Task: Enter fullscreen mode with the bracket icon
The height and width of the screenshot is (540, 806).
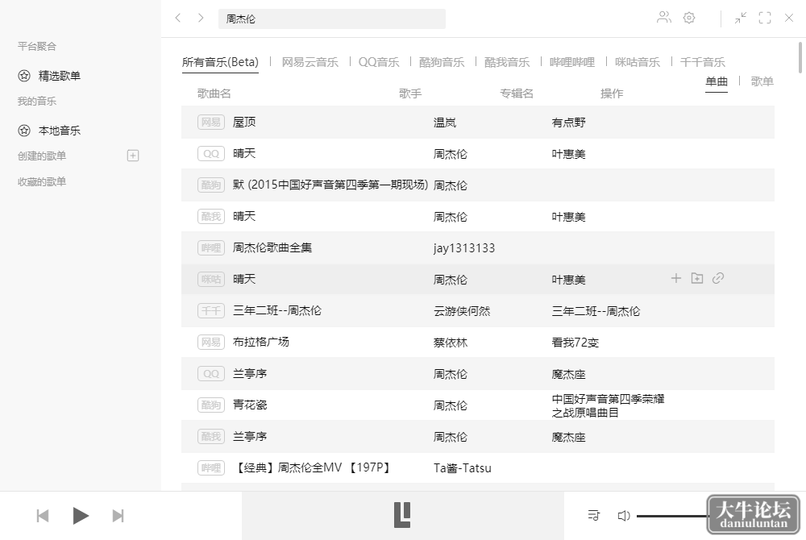Action: point(765,18)
